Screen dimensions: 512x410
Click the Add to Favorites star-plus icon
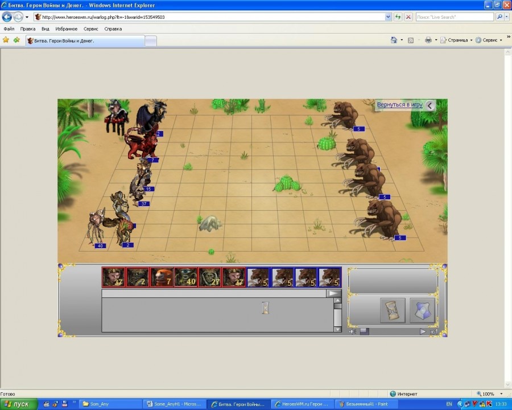point(16,40)
